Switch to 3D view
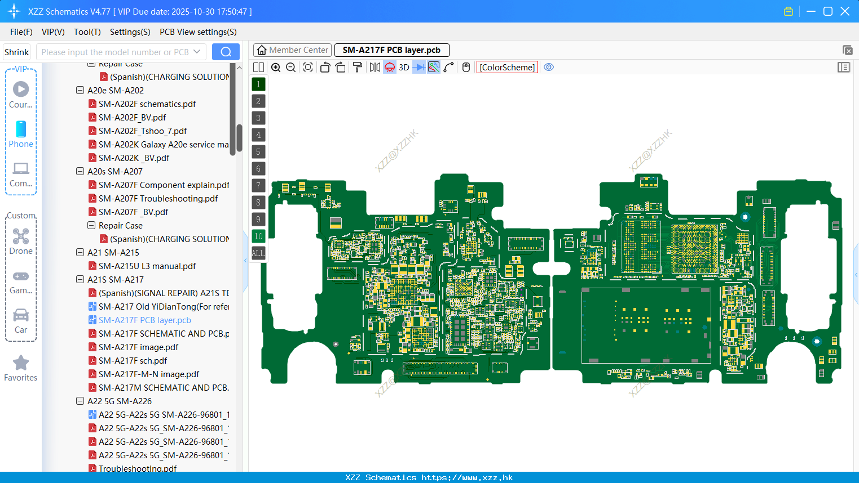Screen dimensions: 859x483 (404, 68)
